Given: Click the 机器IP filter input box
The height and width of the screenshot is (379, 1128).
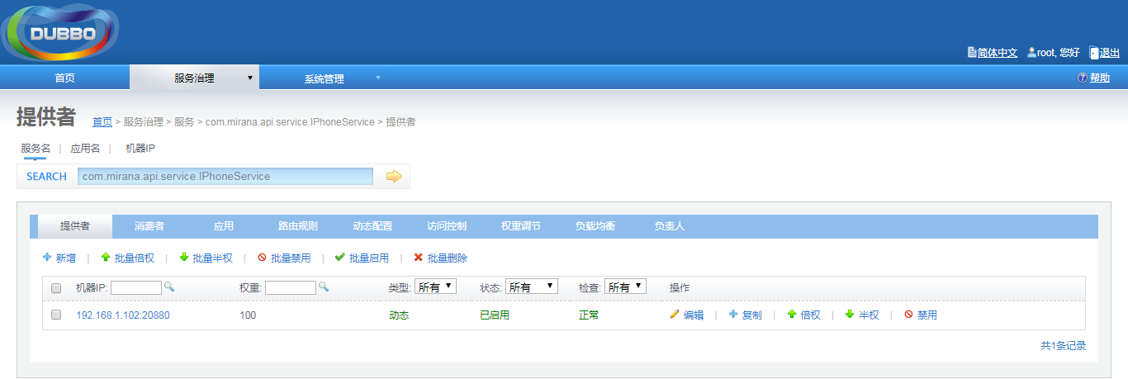Looking at the screenshot, I should point(136,287).
